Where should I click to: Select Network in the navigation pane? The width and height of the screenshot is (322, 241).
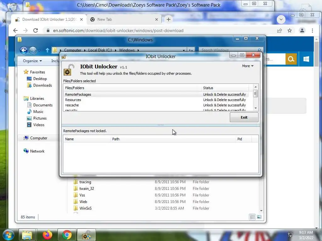[x=37, y=151]
